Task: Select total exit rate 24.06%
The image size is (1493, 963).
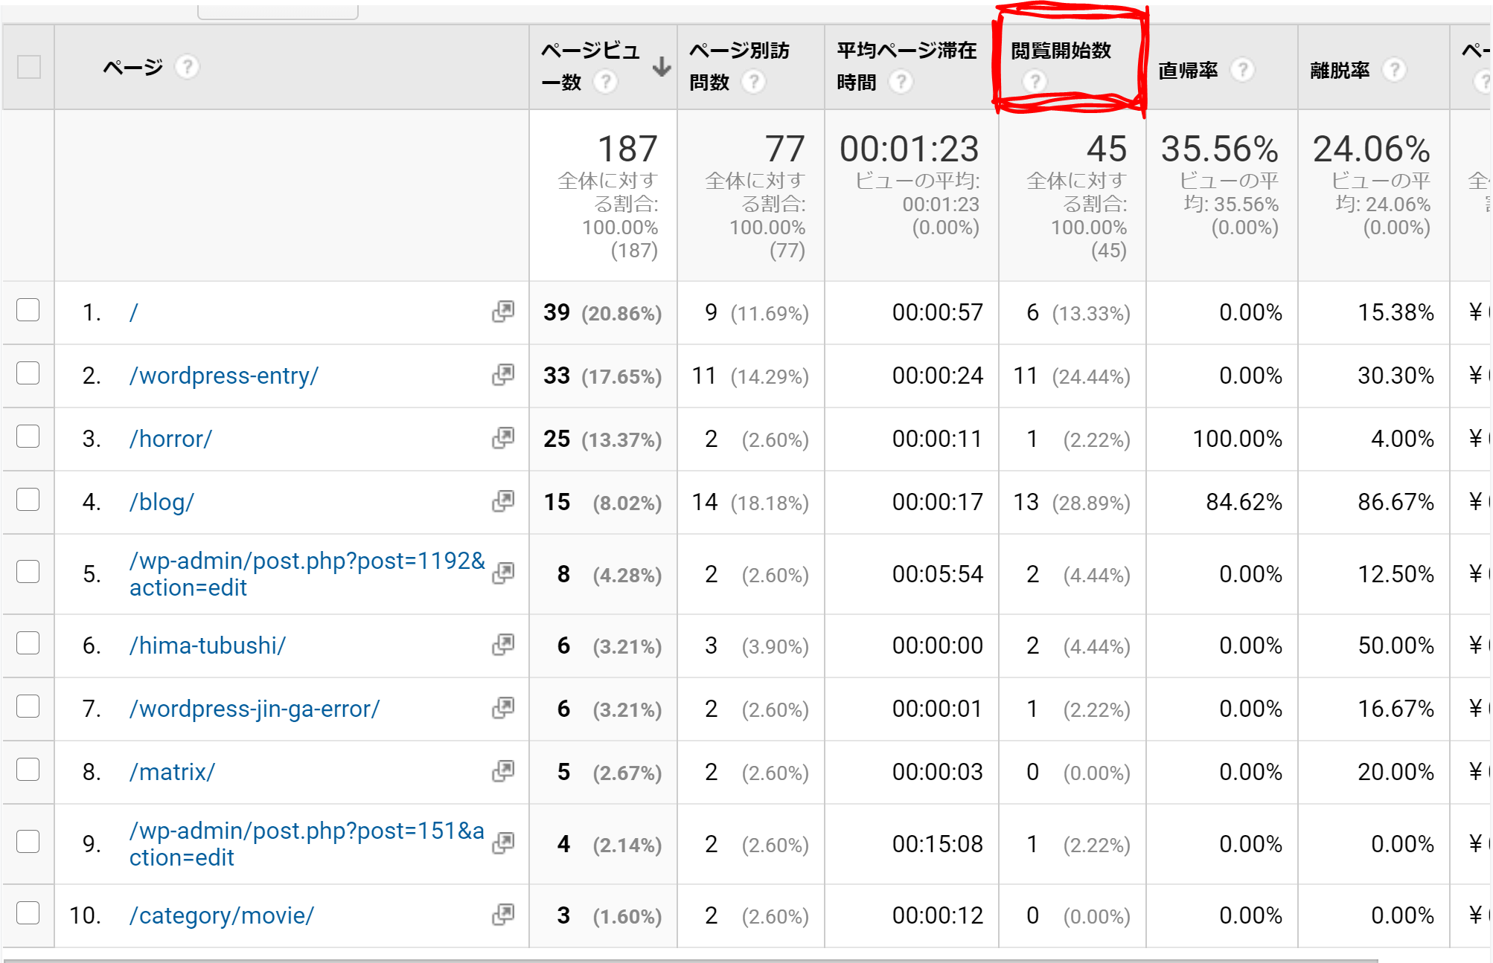Action: point(1372,149)
